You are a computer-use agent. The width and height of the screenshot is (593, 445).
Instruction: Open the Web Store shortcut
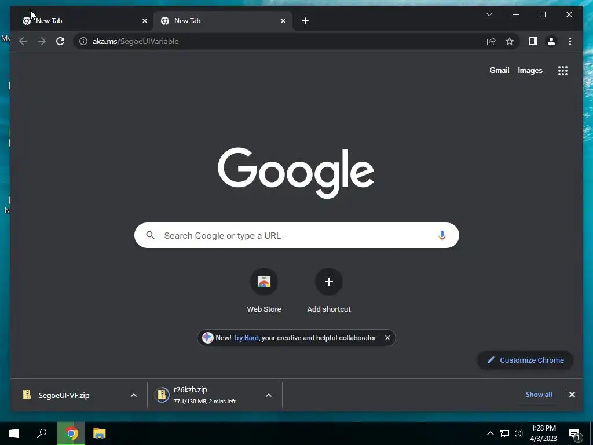pyautogui.click(x=264, y=291)
